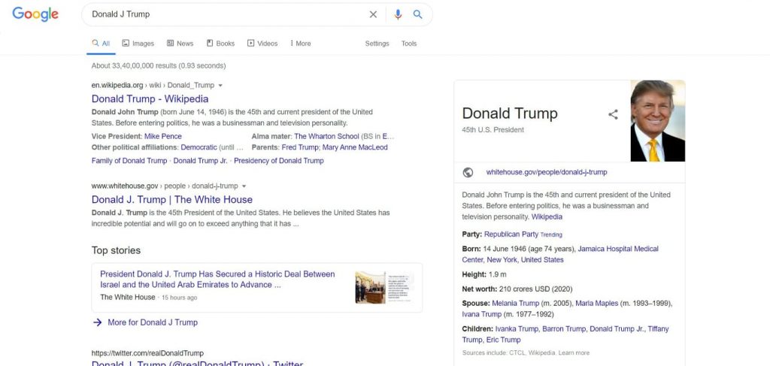
Task: Open the Melania Trump spouse link
Action: 516,303
